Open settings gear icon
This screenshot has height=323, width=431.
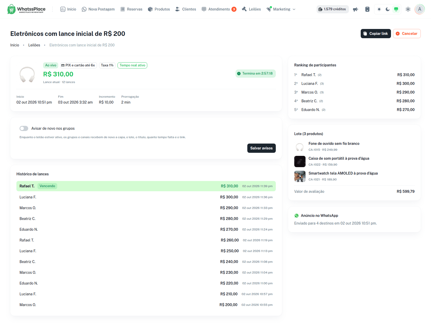click(x=408, y=9)
